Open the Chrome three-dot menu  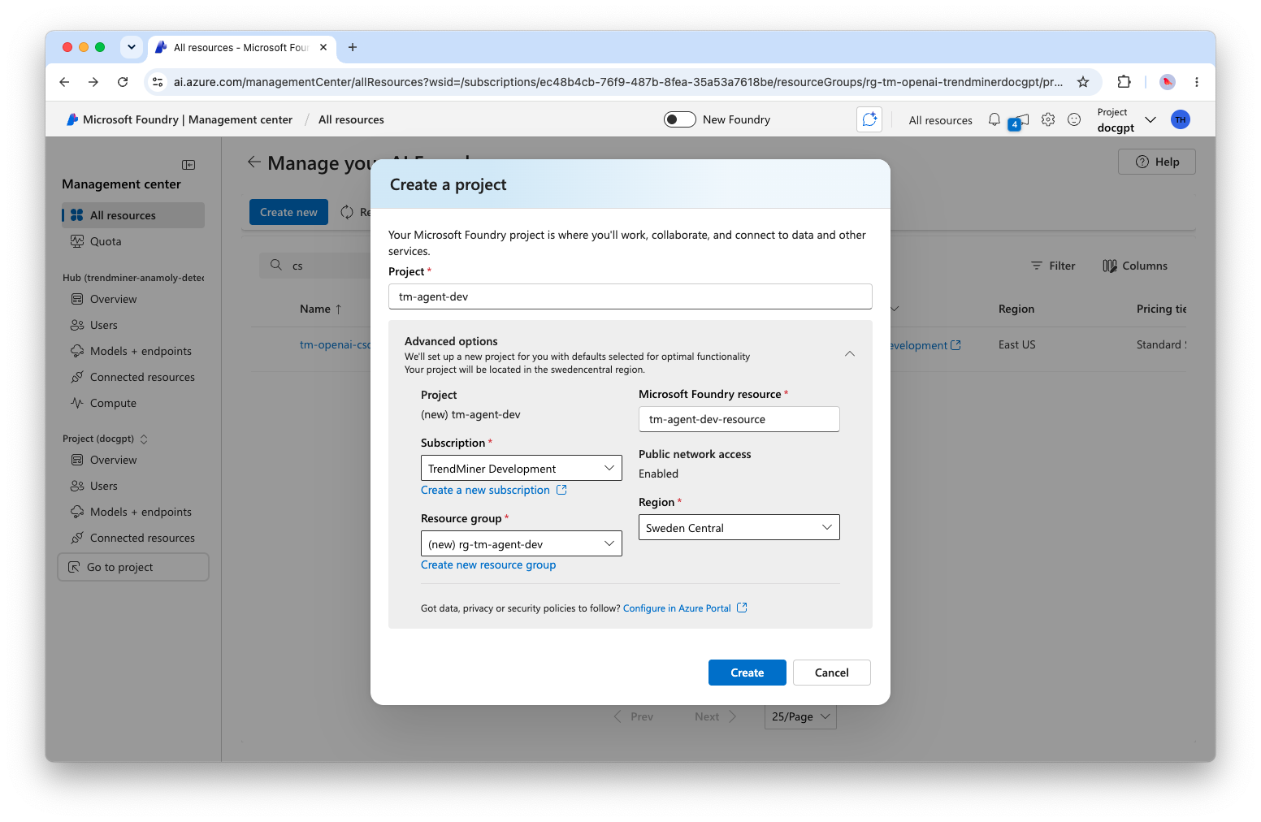[x=1197, y=82]
